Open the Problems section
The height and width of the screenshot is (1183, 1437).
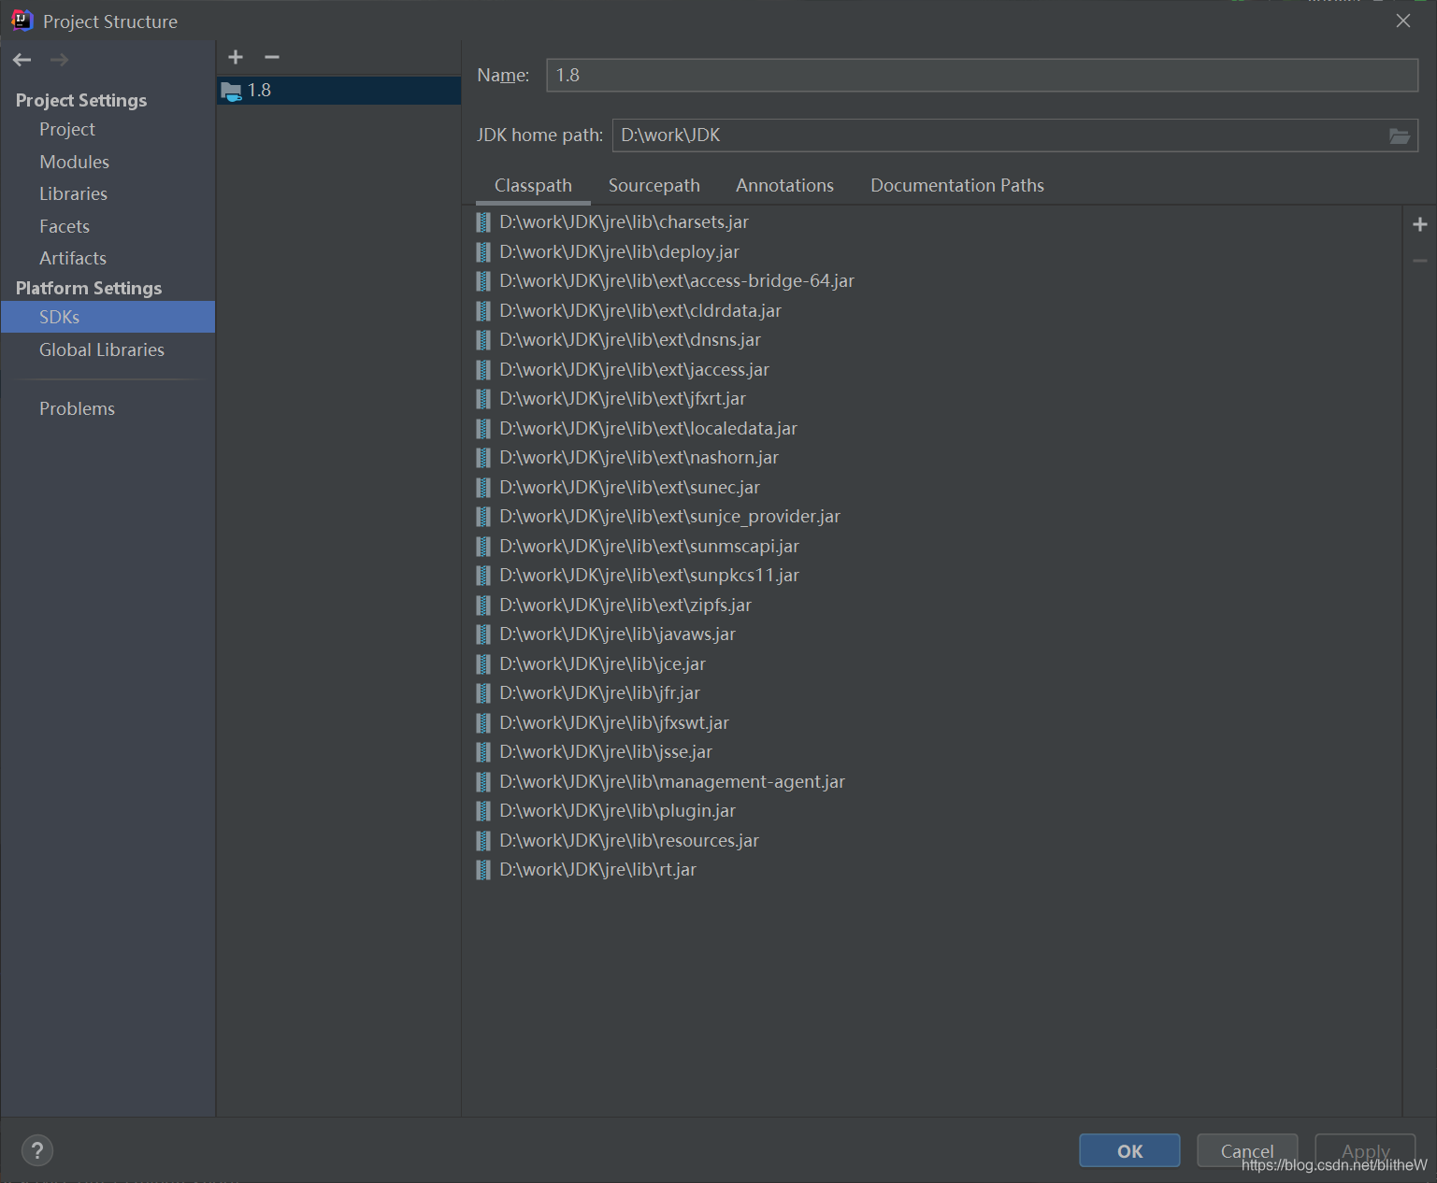pos(77,408)
